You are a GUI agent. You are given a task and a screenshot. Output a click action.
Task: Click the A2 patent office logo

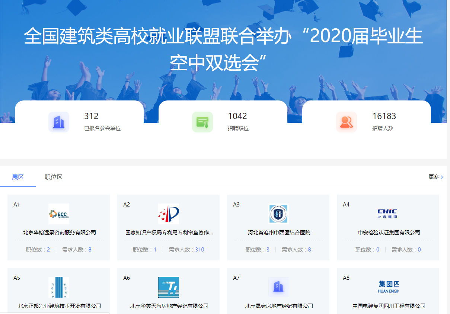click(168, 214)
